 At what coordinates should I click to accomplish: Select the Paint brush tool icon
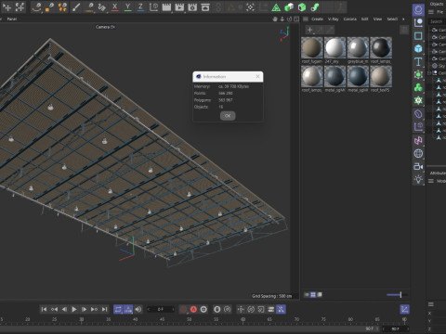[76, 7]
